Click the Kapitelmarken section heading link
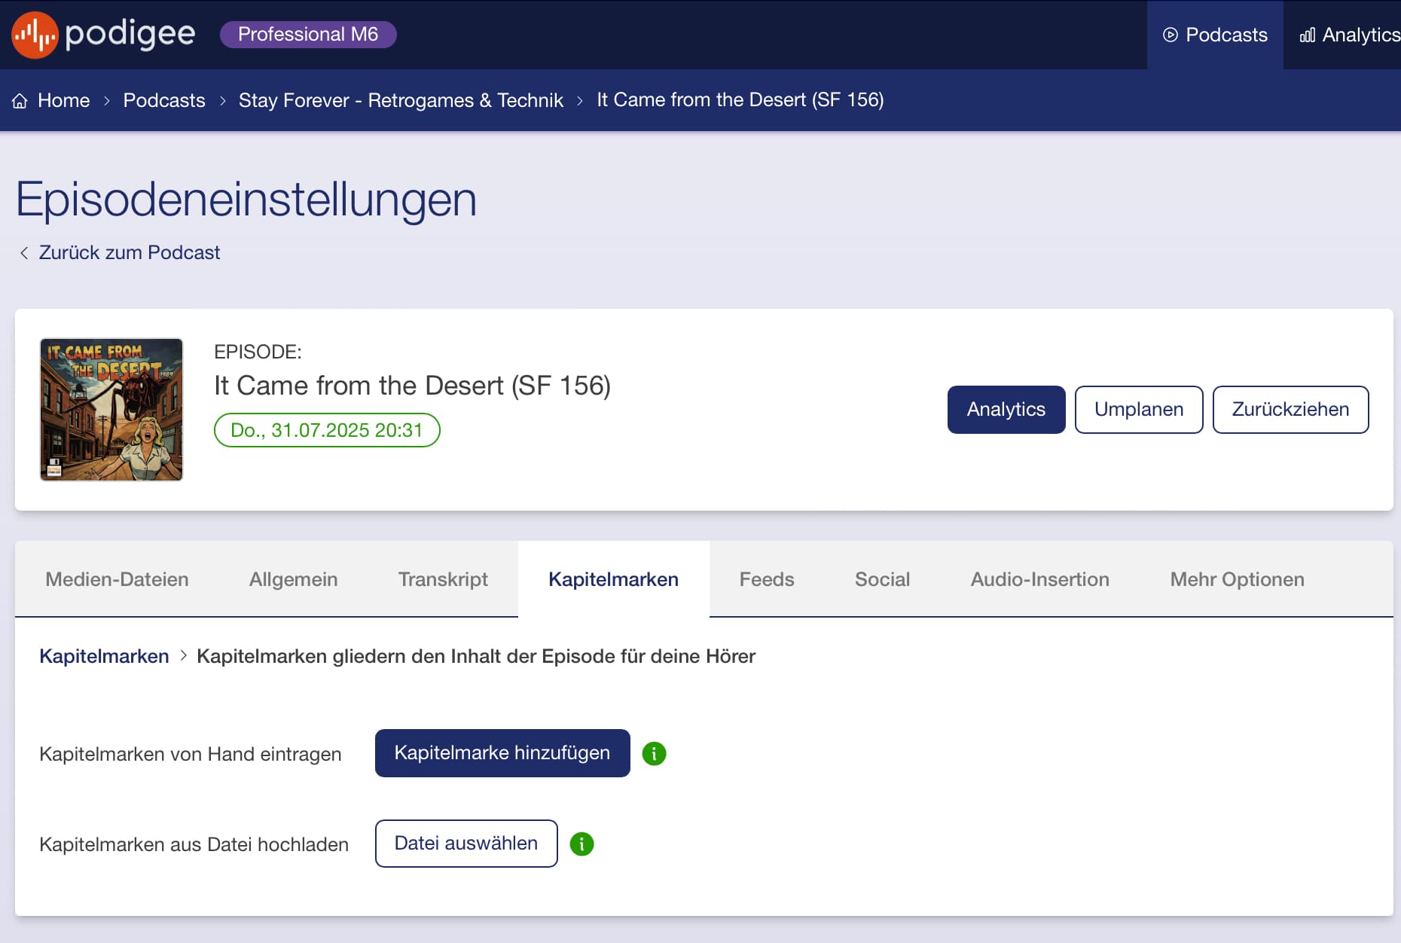 104,656
